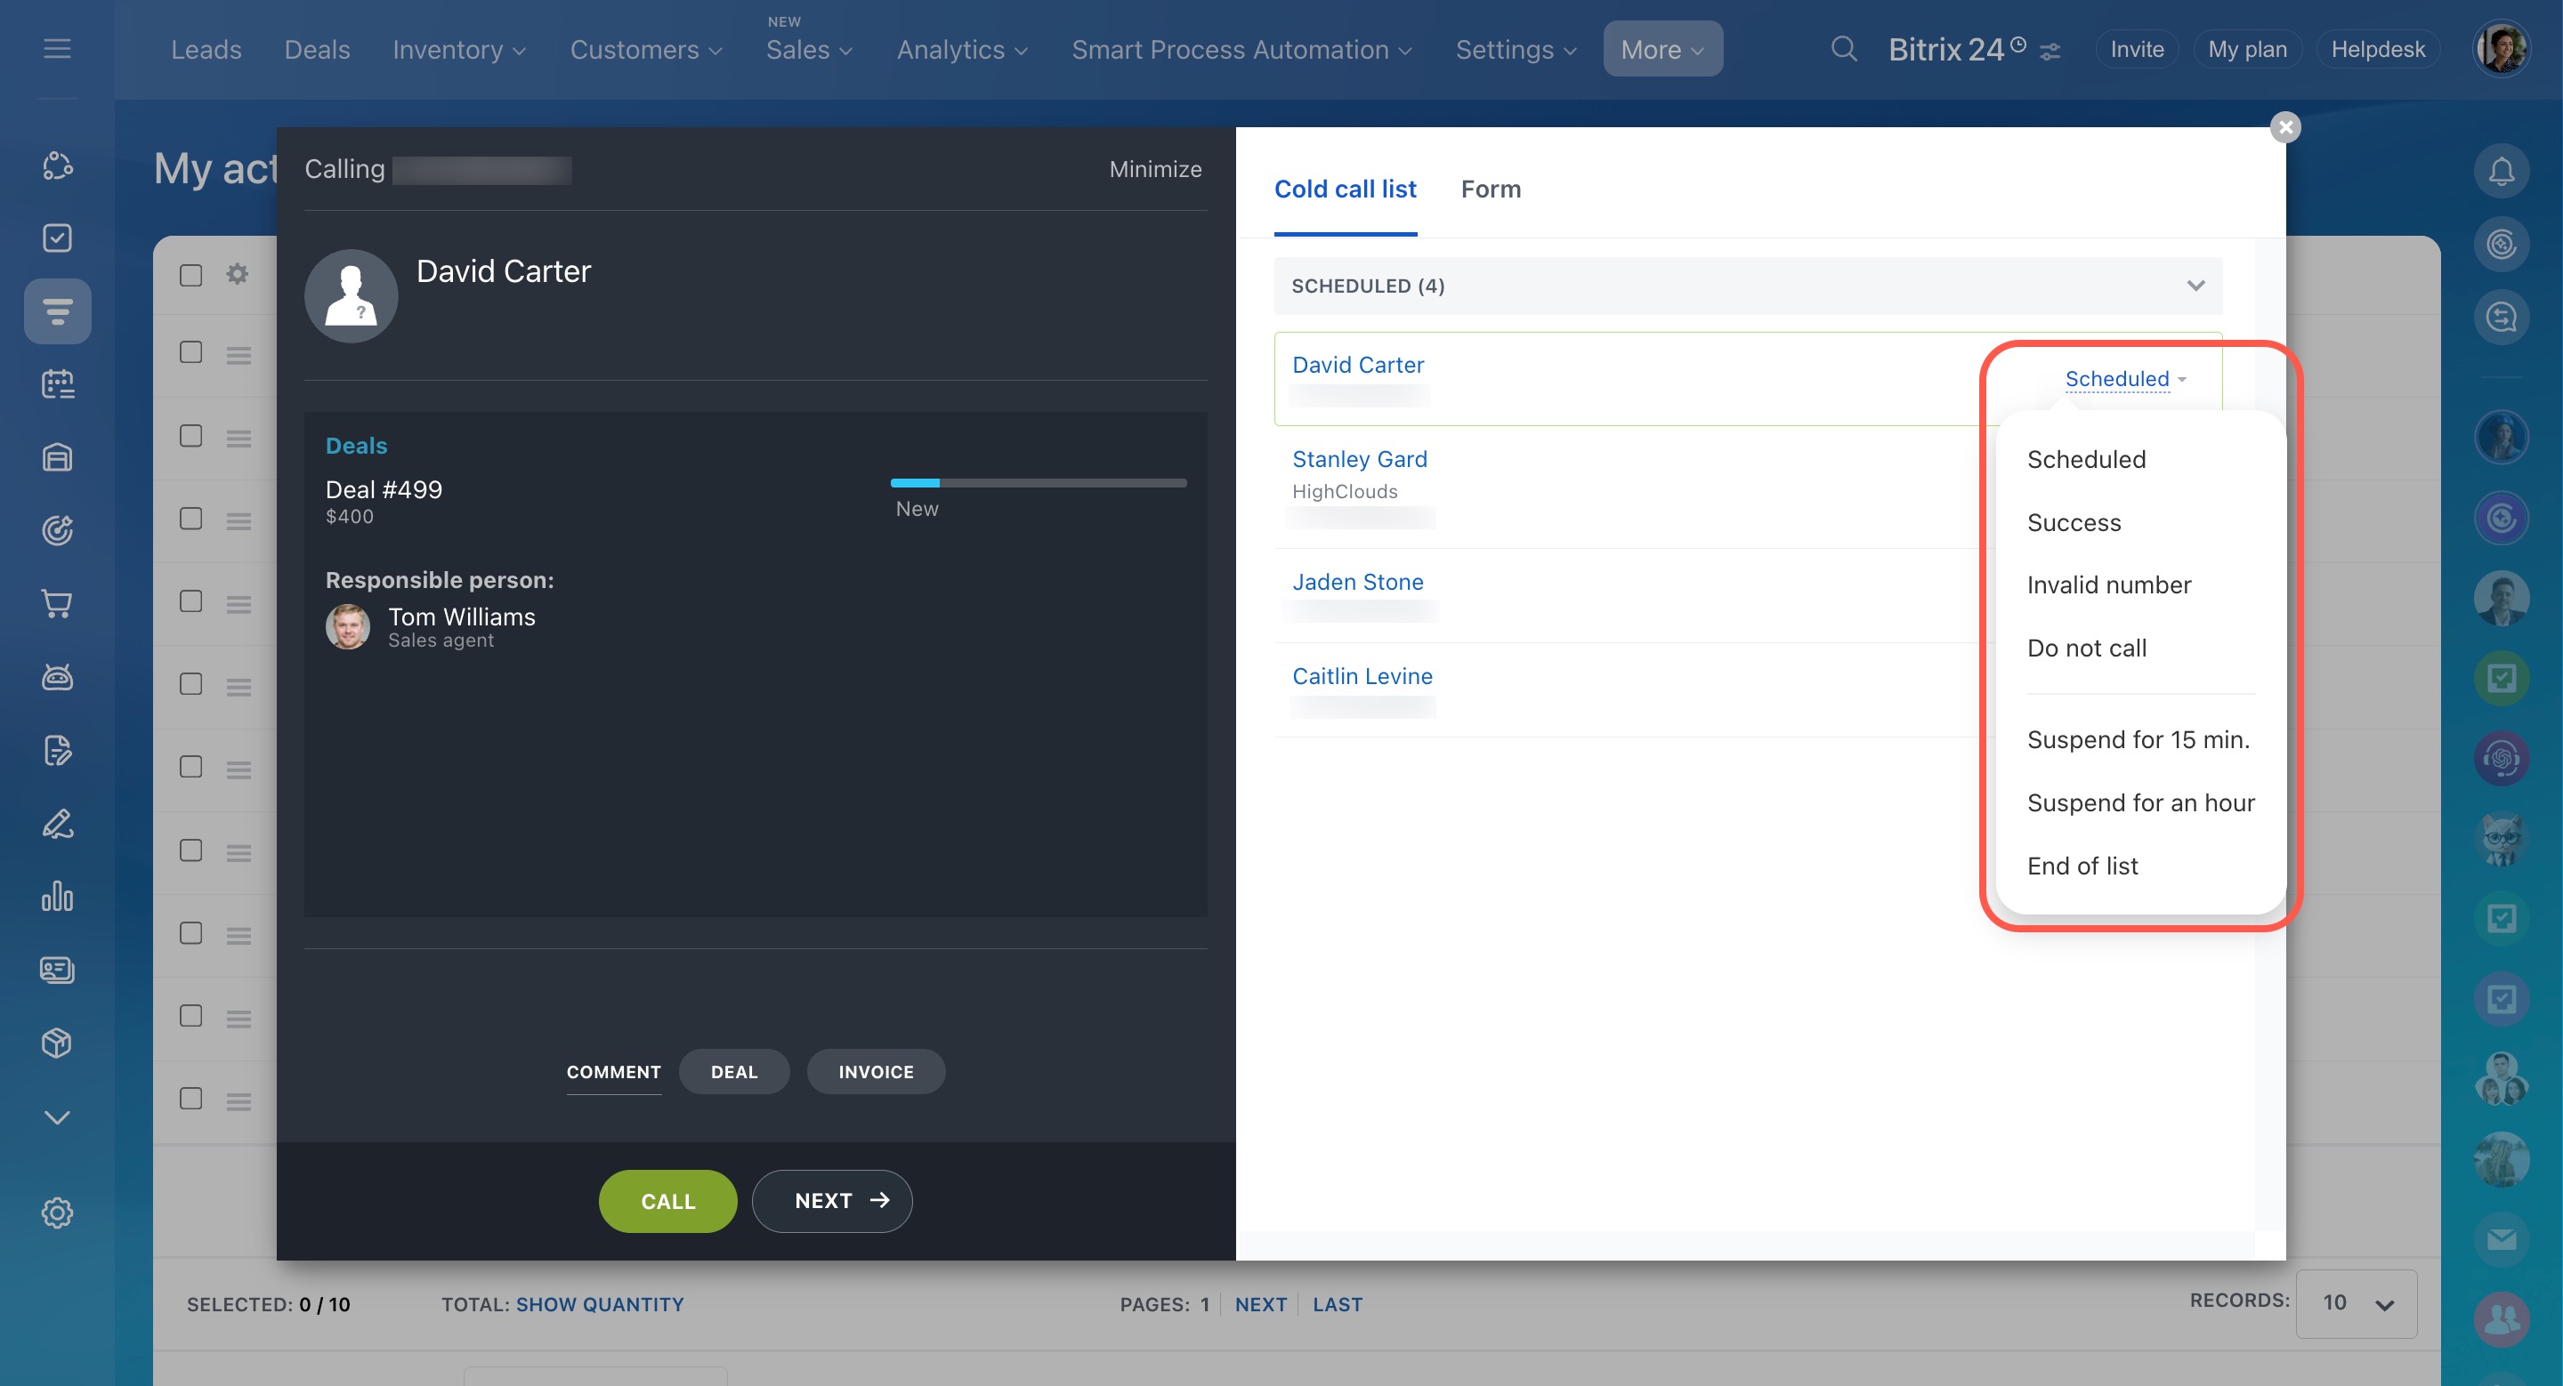Open the records per page dropdown
Screen dimensions: 2563x1386
[x=2356, y=1303]
